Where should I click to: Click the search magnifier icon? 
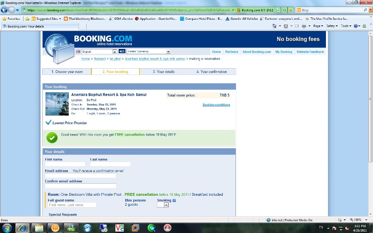coord(365,10)
